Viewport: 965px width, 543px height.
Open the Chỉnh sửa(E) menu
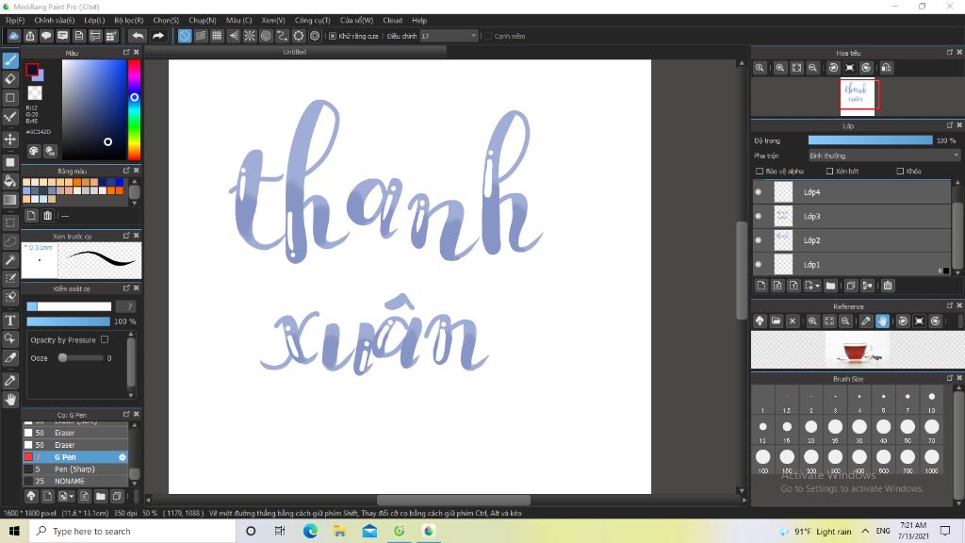(x=54, y=21)
